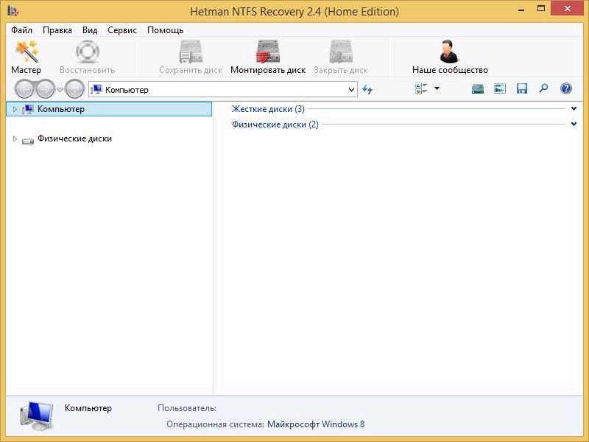
Task: Go back with the left navigation arrow
Action: click(25, 89)
